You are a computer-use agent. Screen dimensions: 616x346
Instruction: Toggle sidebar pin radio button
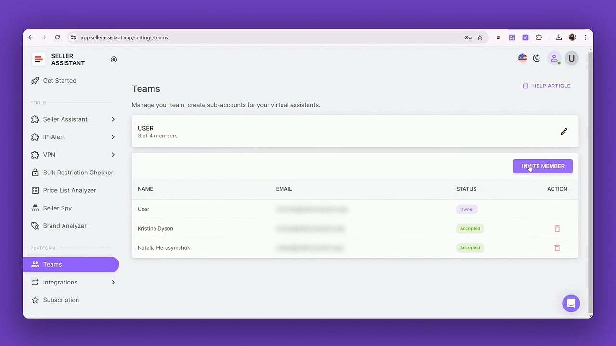click(114, 60)
